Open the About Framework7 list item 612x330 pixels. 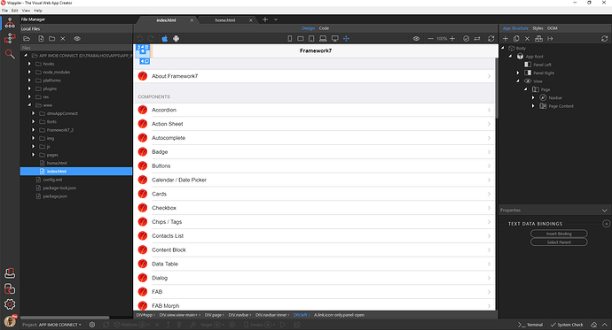pos(314,76)
